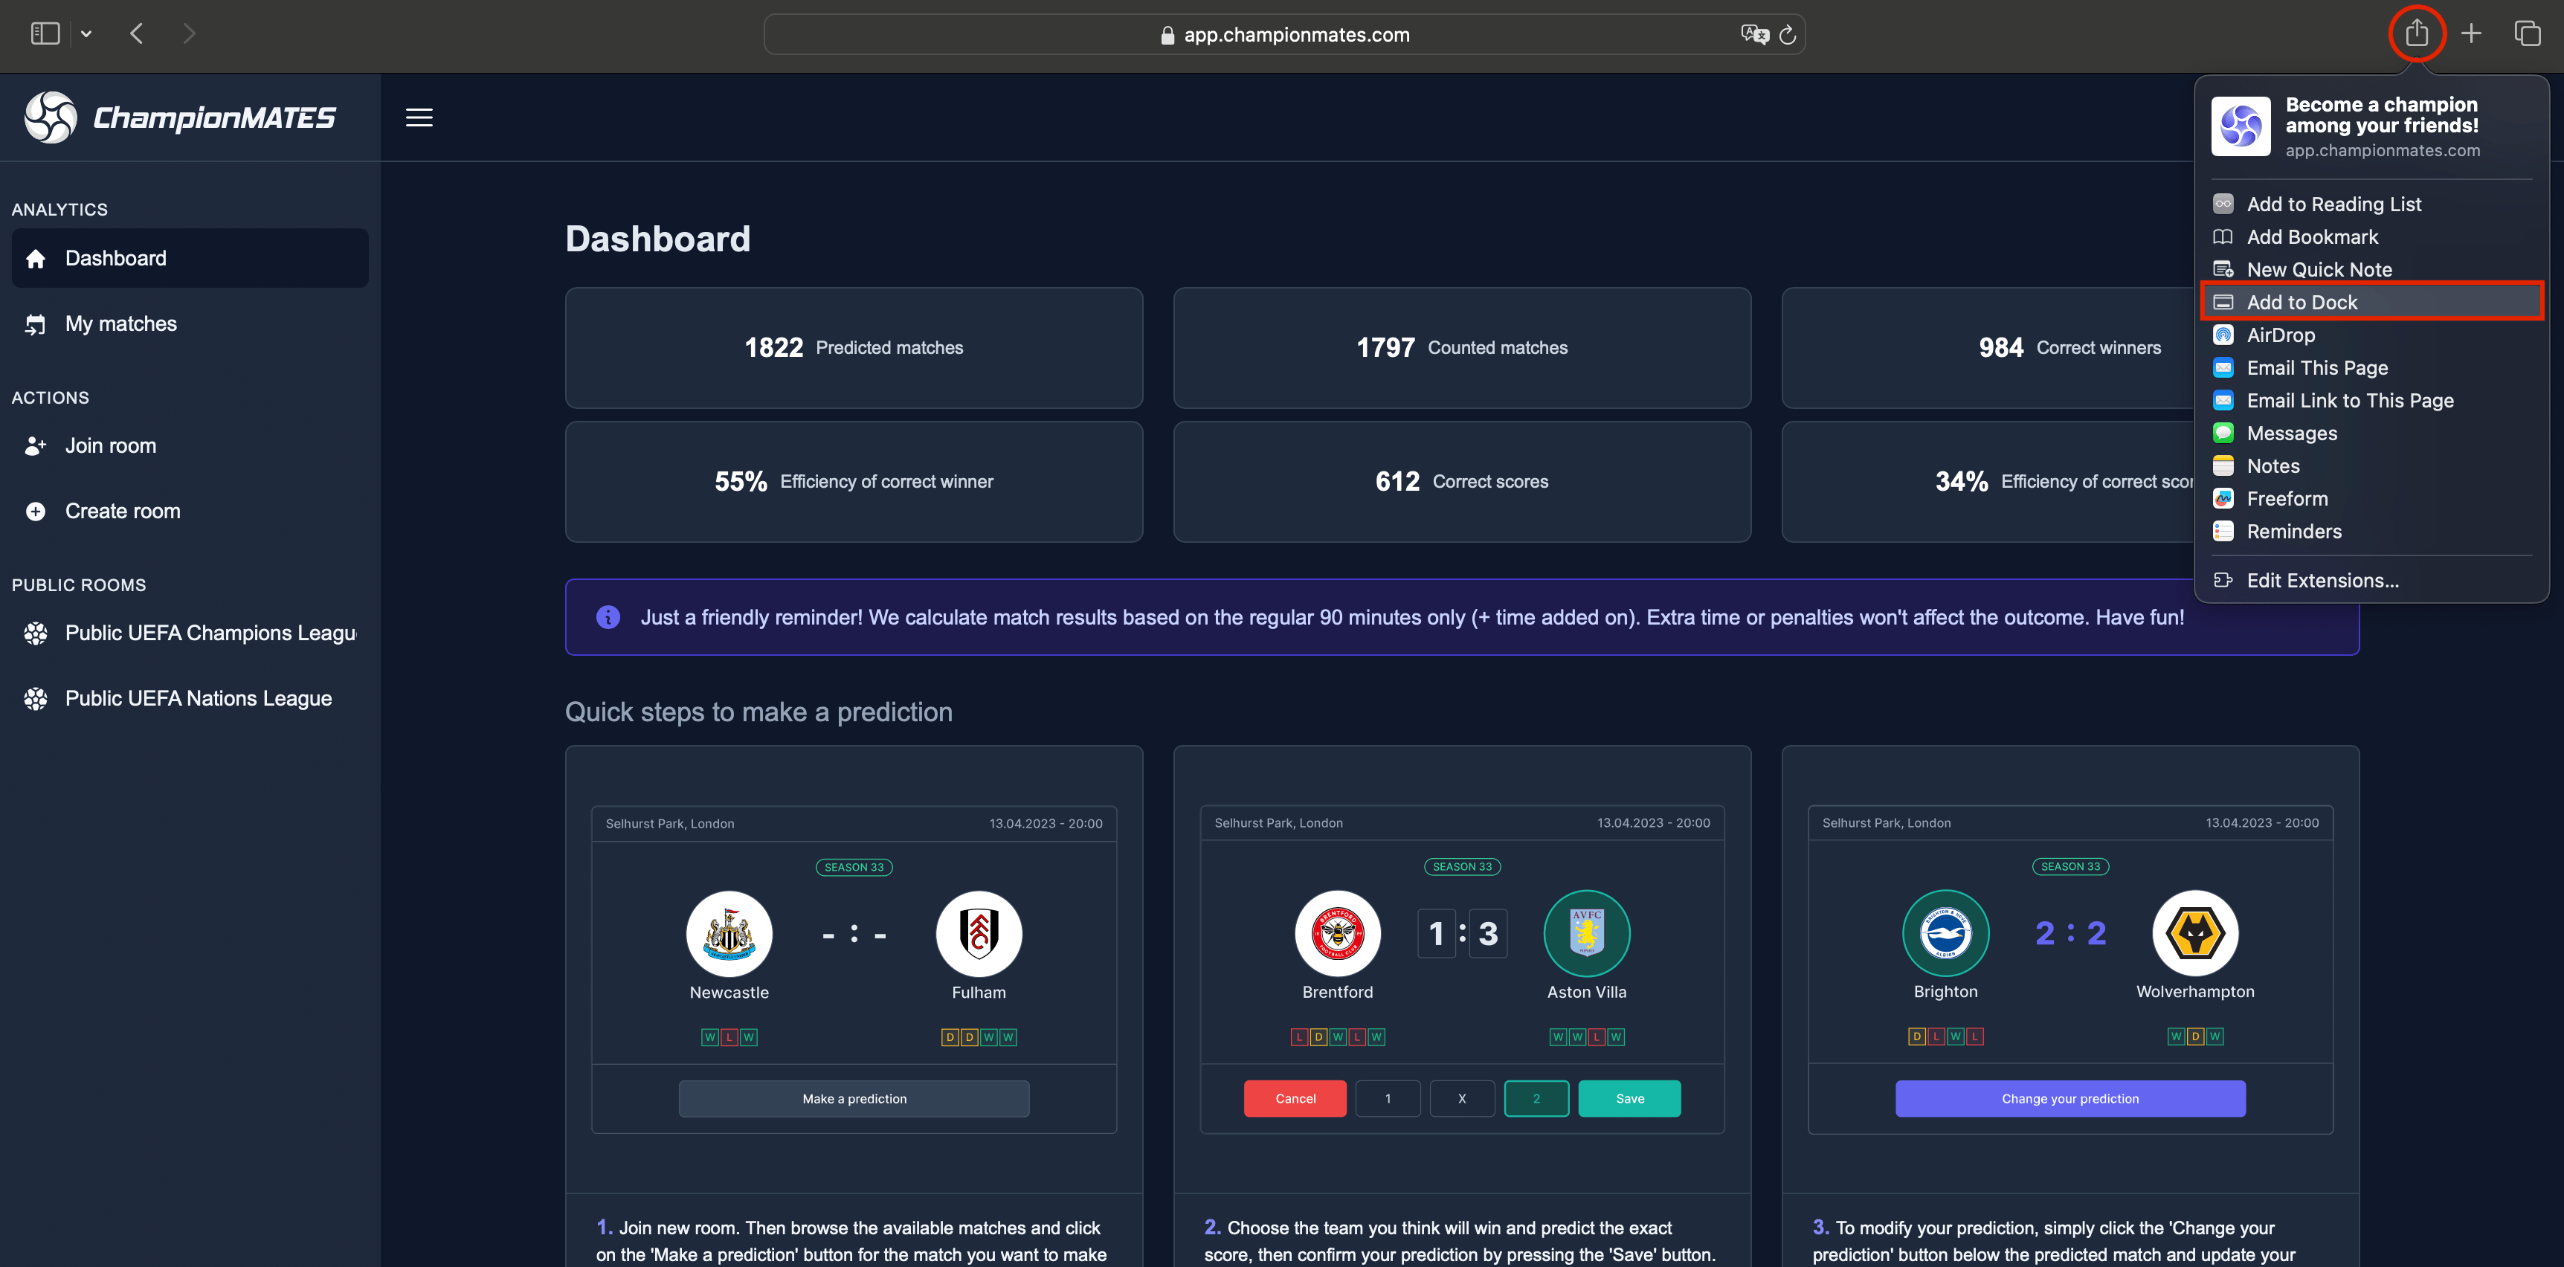Click the Nations League soccer ball icon
2564x1267 pixels.
pos(36,699)
